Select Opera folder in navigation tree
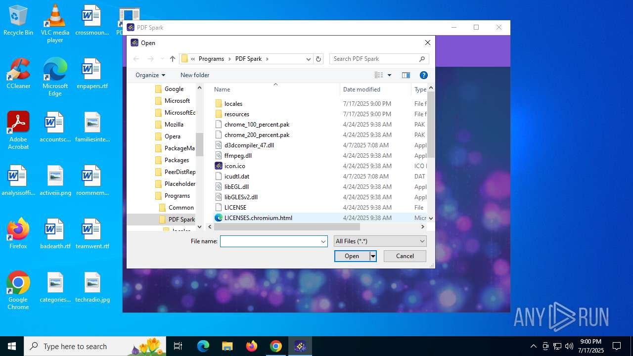Viewport: 633px width, 356px height. coord(173,136)
